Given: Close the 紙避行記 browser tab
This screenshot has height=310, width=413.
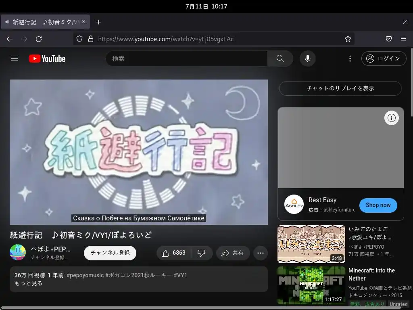Looking at the screenshot, I should pos(83,22).
